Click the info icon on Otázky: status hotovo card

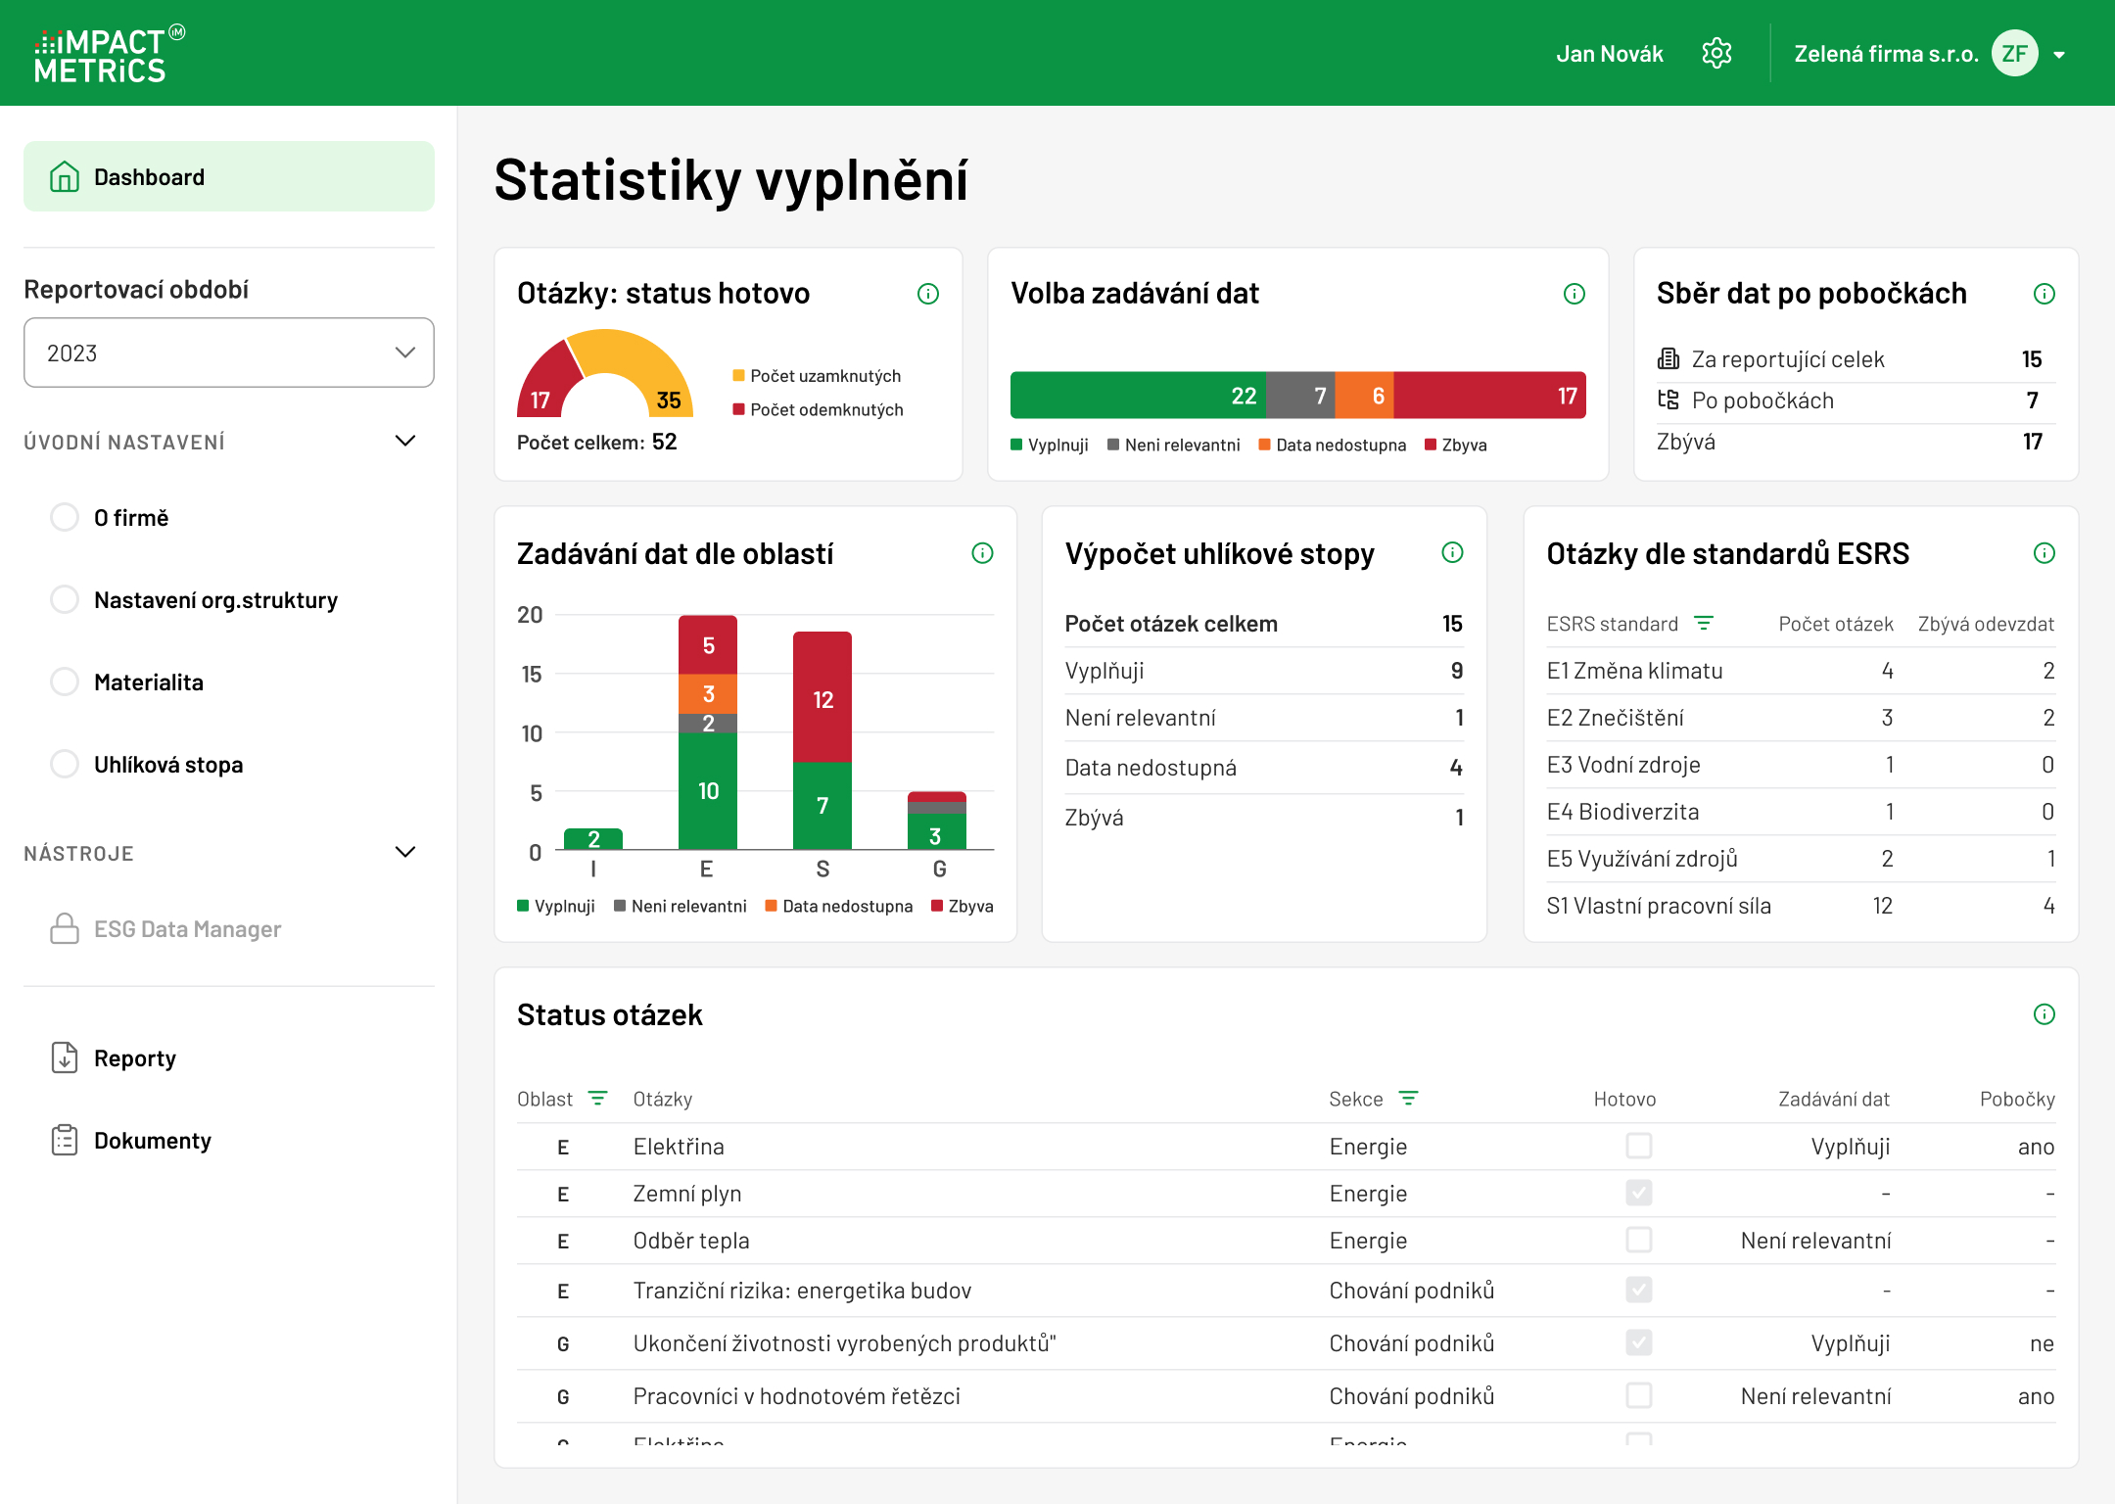[x=928, y=293]
